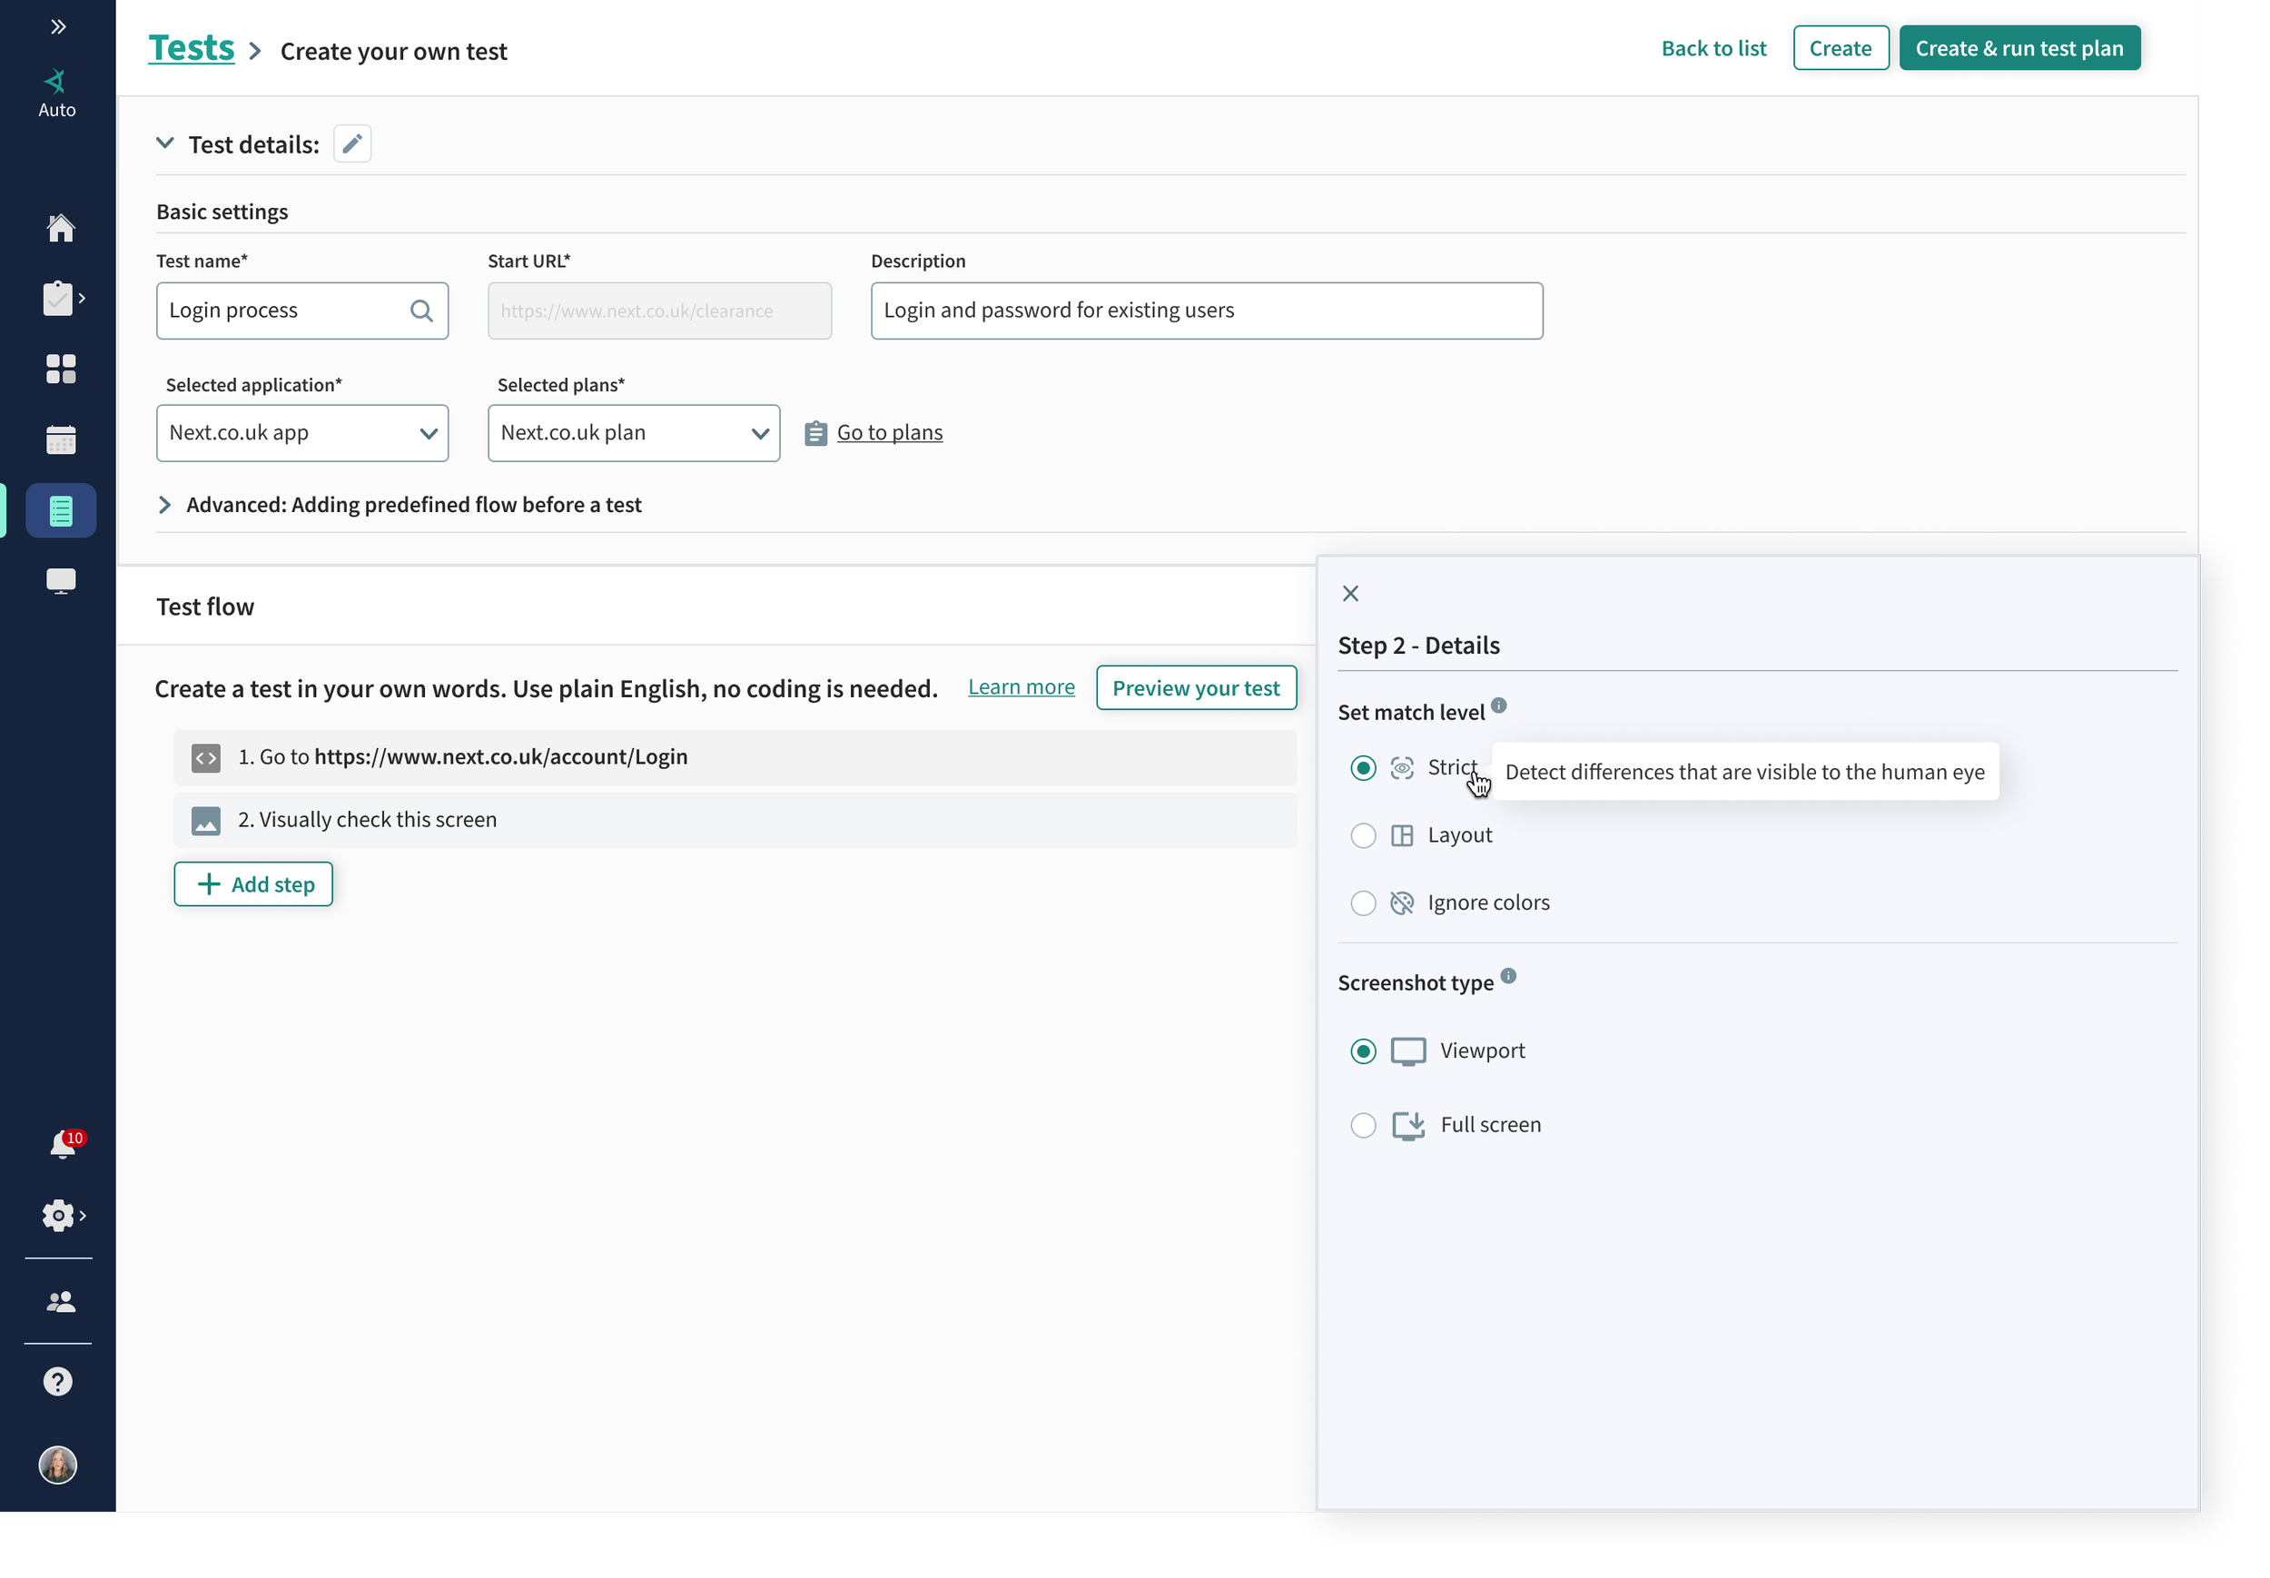Open calendar schedule icon in sidebar
Viewport: 2270px width, 1578px height.
60,439
